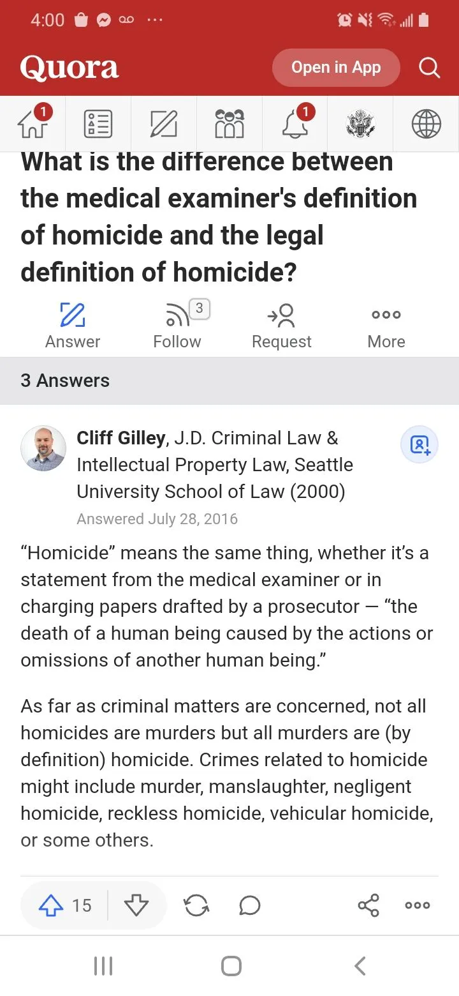Tap the Open in App button
Screen dimensions: 459x996
point(336,68)
